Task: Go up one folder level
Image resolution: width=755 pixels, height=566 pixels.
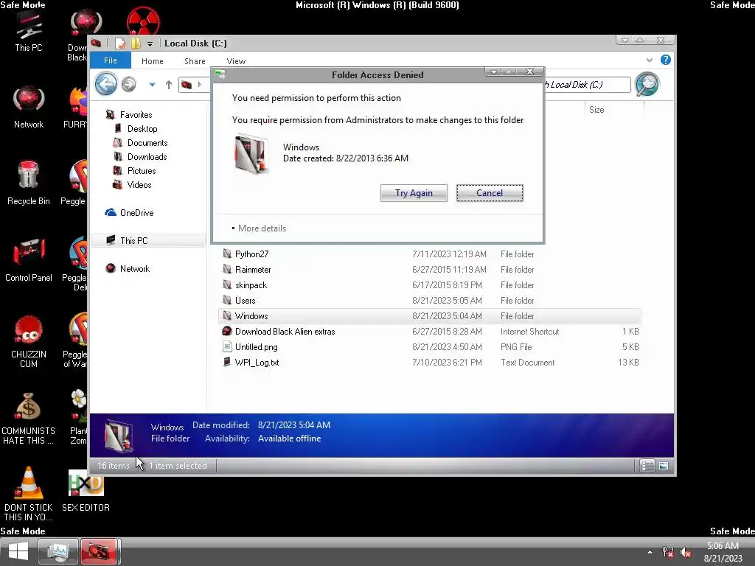Action: (x=169, y=85)
